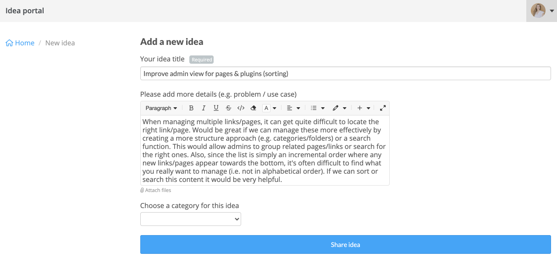Open the font color picker
Image resolution: width=557 pixels, height=269 pixels.
[x=270, y=108]
